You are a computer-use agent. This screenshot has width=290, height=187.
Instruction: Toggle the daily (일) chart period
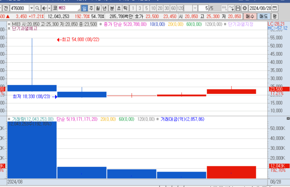tap(84, 8)
